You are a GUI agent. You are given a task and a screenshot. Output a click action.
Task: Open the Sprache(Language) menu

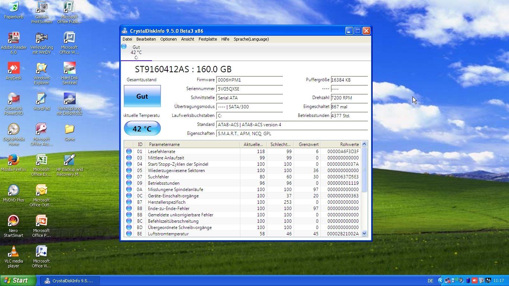pyautogui.click(x=251, y=39)
